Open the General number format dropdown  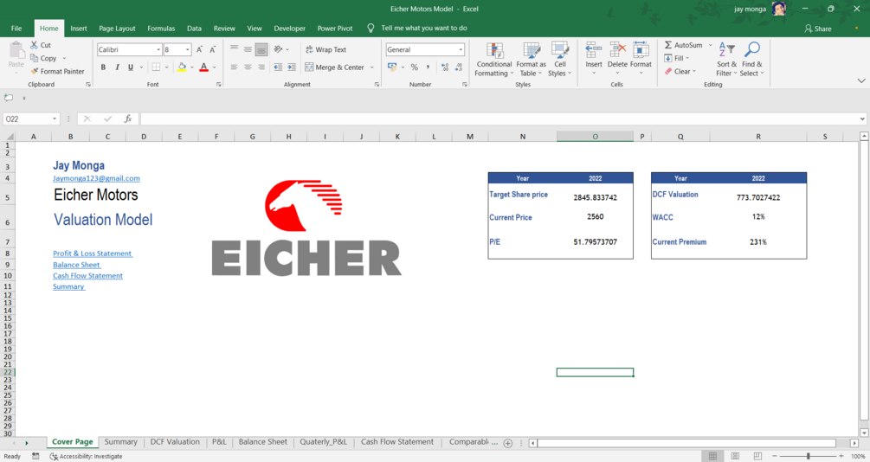(461, 49)
